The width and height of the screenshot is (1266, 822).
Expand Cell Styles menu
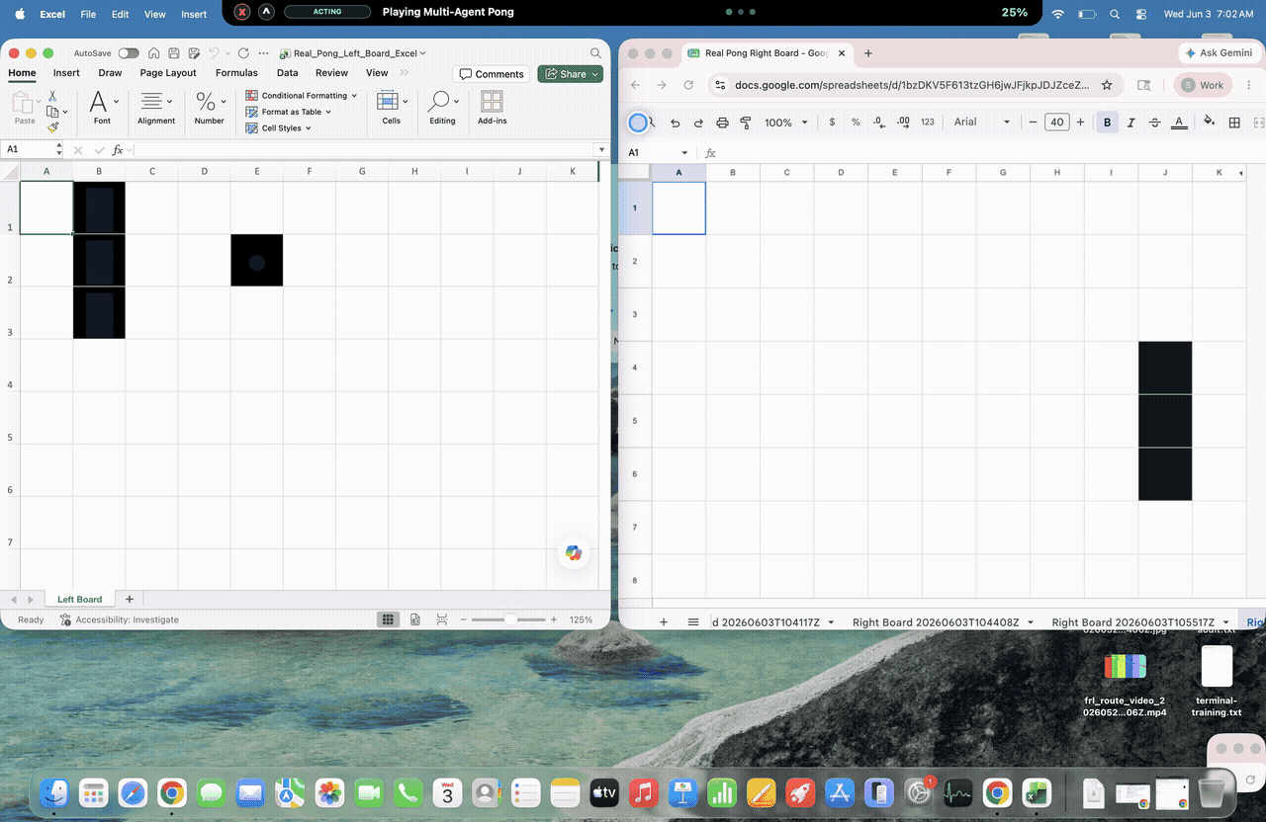coord(279,127)
